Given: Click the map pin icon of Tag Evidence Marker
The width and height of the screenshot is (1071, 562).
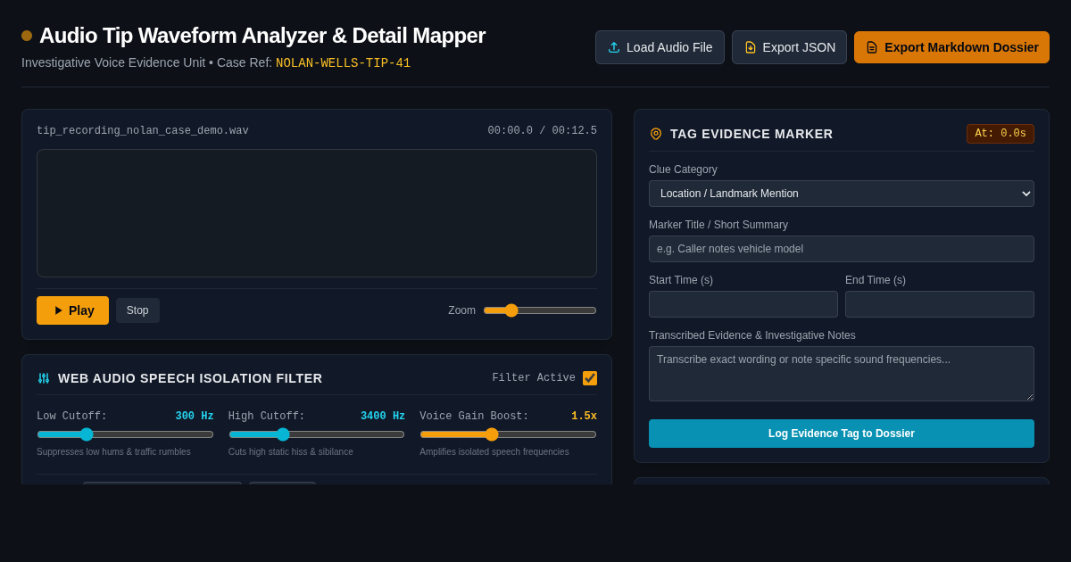Looking at the screenshot, I should [656, 134].
